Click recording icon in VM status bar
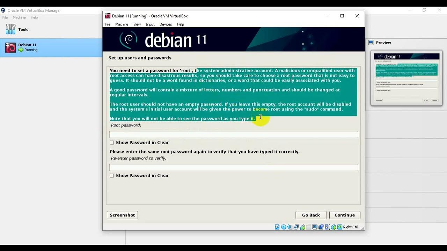The width and height of the screenshot is (447, 251). pyautogui.click(x=321, y=227)
